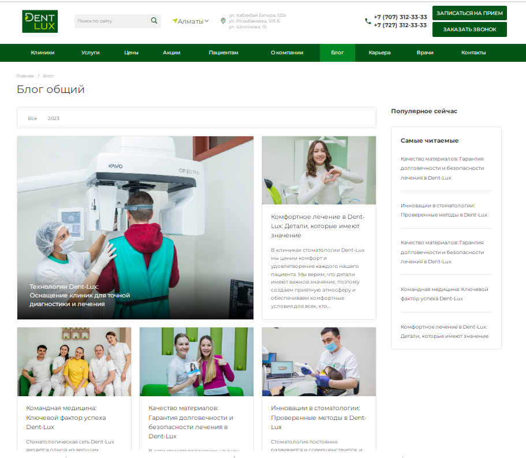Viewport: 526px width, 458px height.
Task: Click the location arrow icon beside Алматы
Action: [175, 21]
